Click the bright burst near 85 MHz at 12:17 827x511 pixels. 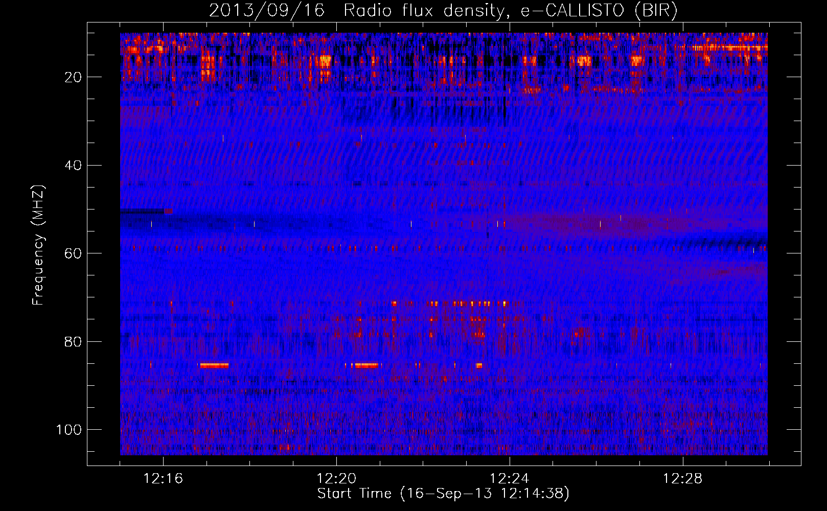coord(214,365)
